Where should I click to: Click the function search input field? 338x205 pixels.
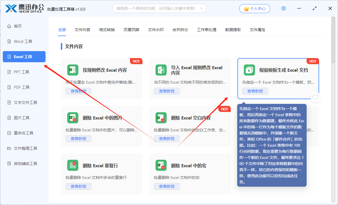(x=156, y=9)
